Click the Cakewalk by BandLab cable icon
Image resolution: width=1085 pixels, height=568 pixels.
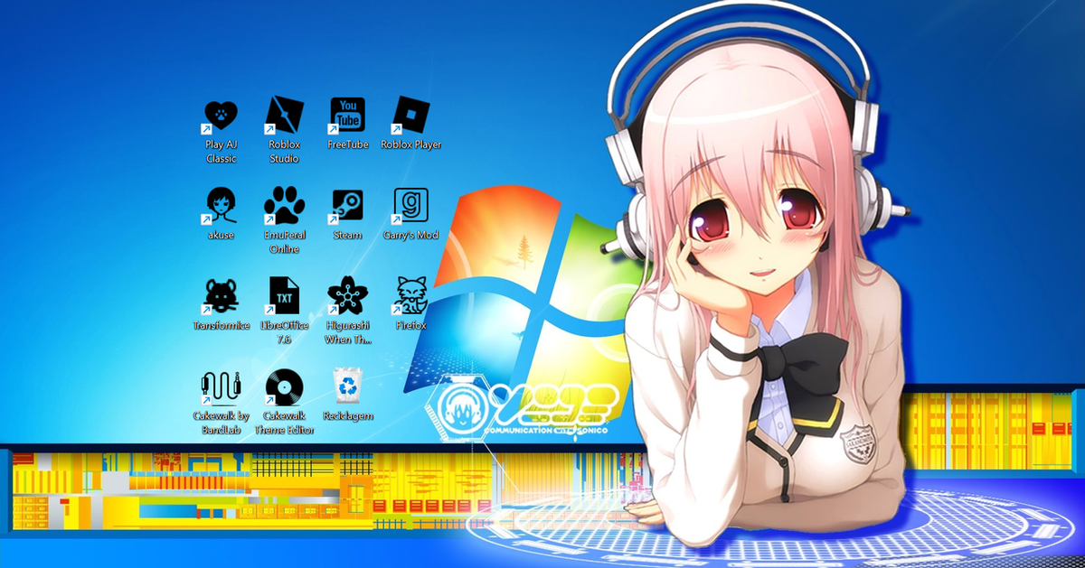coord(221,387)
